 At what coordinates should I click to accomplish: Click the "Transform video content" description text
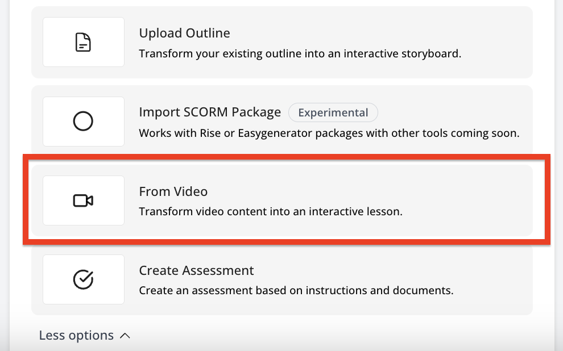(270, 212)
